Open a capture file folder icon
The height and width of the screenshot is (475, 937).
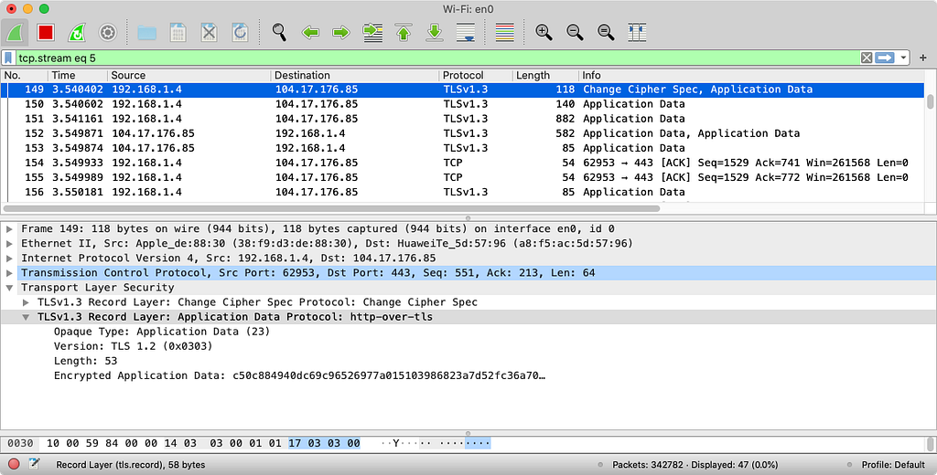pos(146,32)
